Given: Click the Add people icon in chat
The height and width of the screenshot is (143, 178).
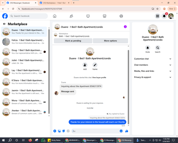Looking at the screenshot, I should click(85, 65).
